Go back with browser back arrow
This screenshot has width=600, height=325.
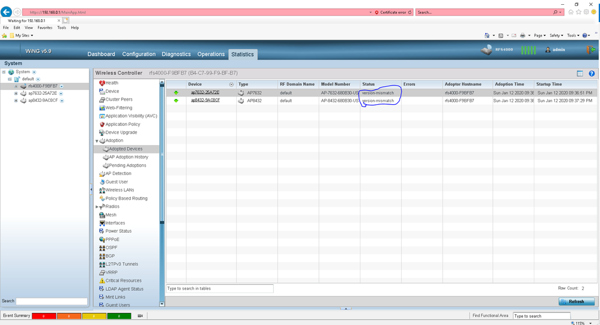pyautogui.click(x=7, y=12)
